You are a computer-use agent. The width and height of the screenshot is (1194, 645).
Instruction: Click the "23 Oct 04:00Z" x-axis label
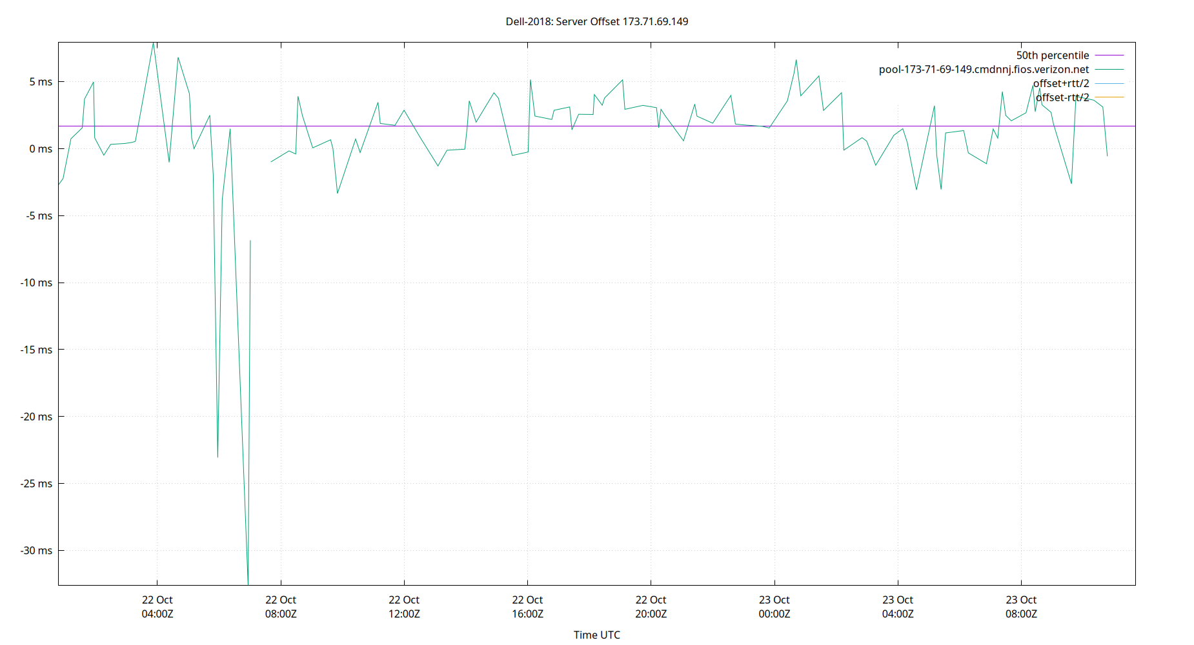click(898, 607)
